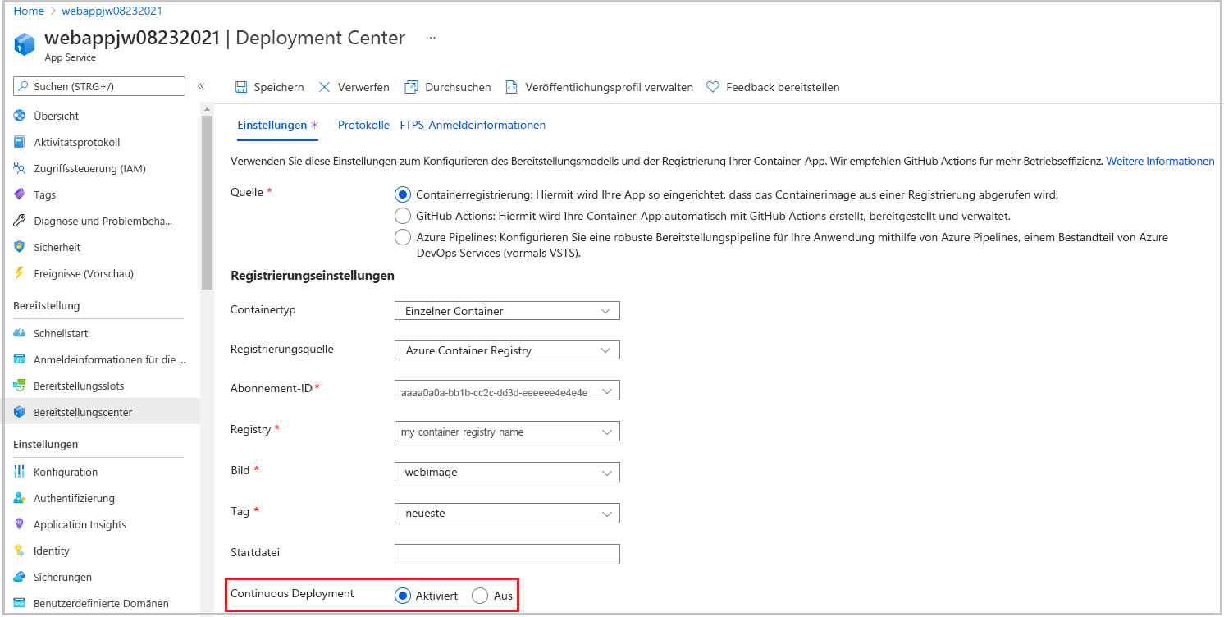1224x617 pixels.
Task: Click the Schnellstart cloud icon
Action: [20, 333]
